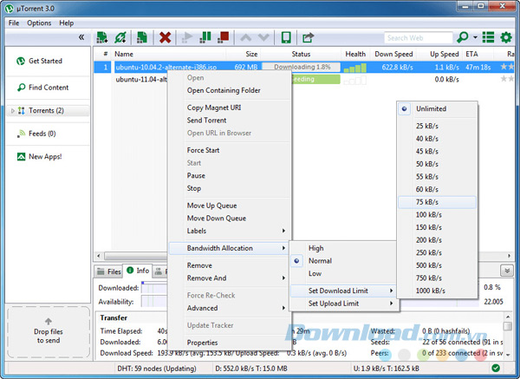Collapse the detail pane with double-chevron button
The image size is (520, 379).
tap(507, 271)
